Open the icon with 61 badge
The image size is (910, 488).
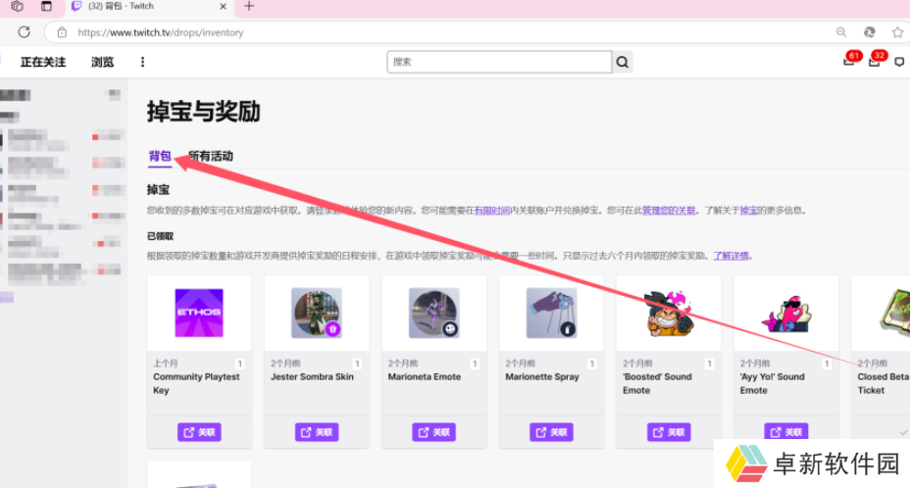pos(849,61)
